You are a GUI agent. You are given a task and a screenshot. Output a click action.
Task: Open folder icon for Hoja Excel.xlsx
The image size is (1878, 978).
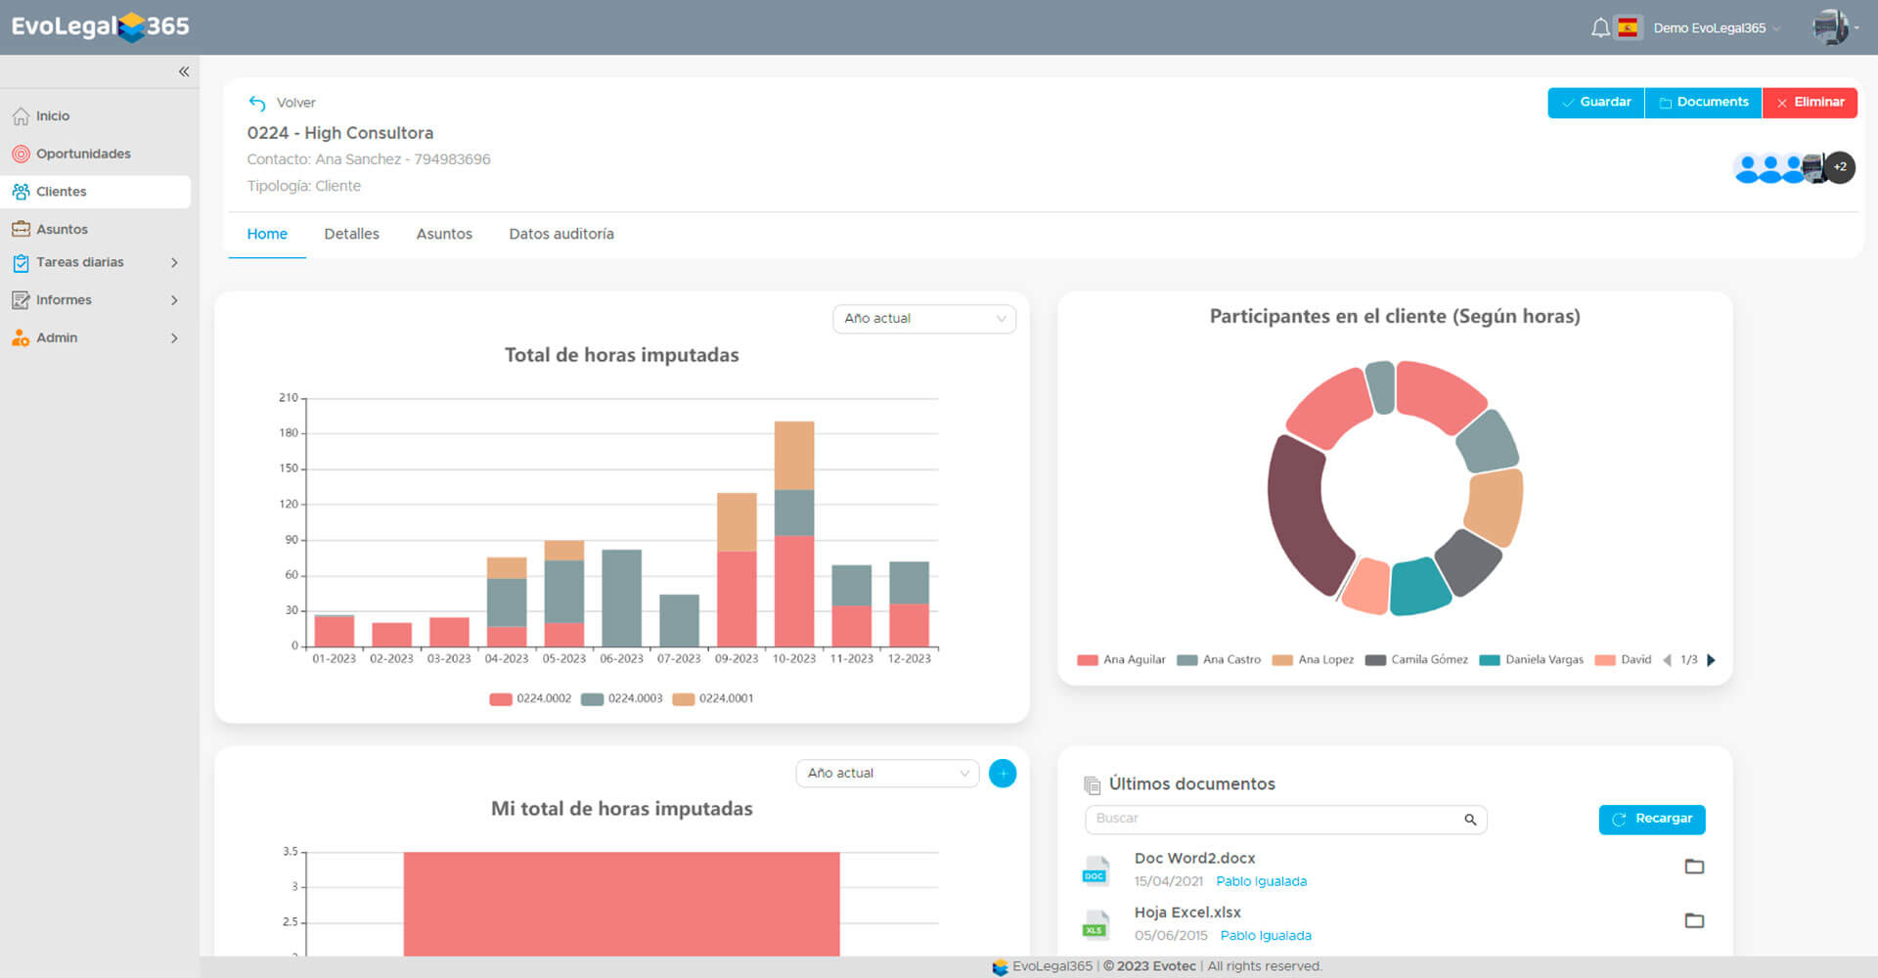point(1694,920)
